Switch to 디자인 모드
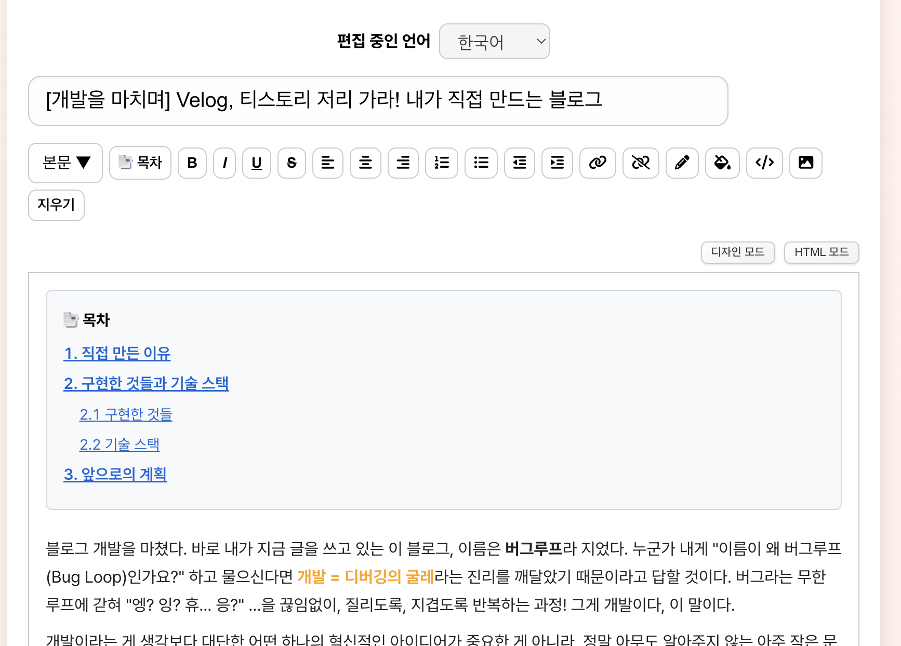Screen dimensions: 901x646 tap(737, 253)
